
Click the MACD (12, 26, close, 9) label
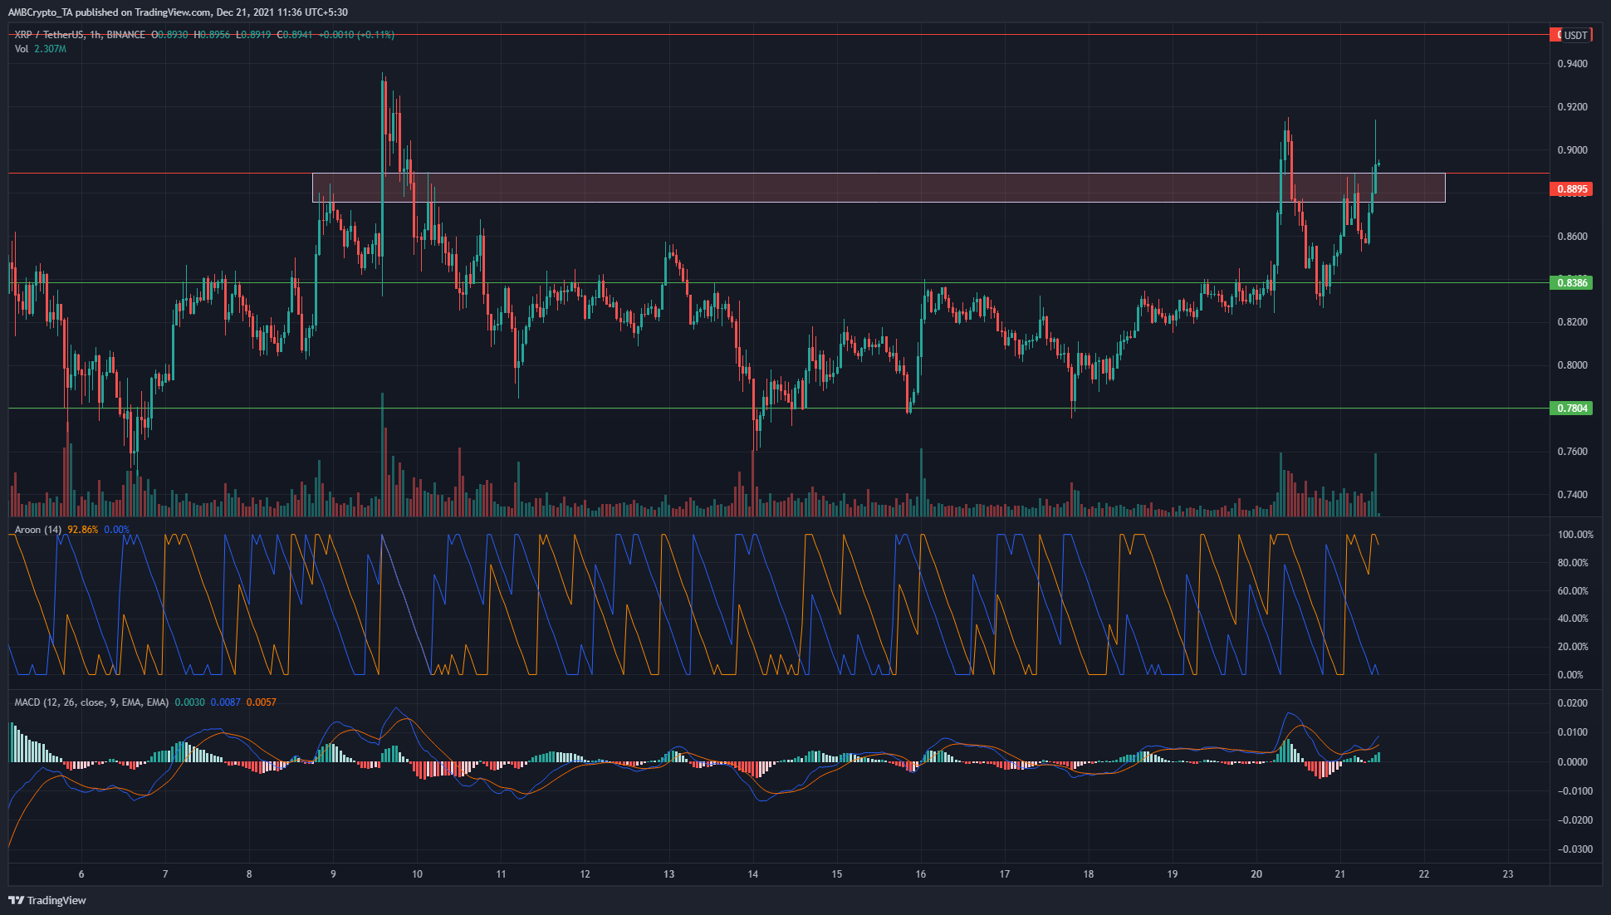point(91,702)
